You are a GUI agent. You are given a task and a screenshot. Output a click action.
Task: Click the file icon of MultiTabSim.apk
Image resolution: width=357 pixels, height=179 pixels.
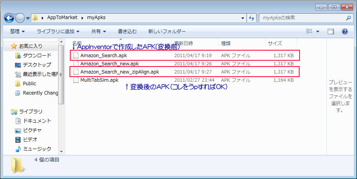tap(76, 80)
